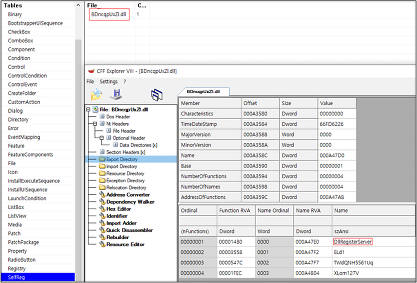Click the BDncqpUxZI.dll cell in File_ column
Image resolution: width=417 pixels, height=283 pixels.
[109, 15]
